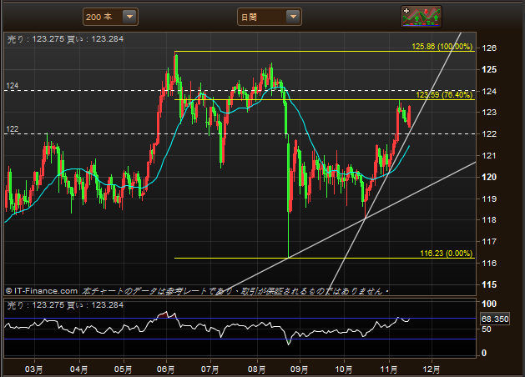The image size is (525, 377).
Task: Click the IT-Finance.com copyright text
Action: 42,291
